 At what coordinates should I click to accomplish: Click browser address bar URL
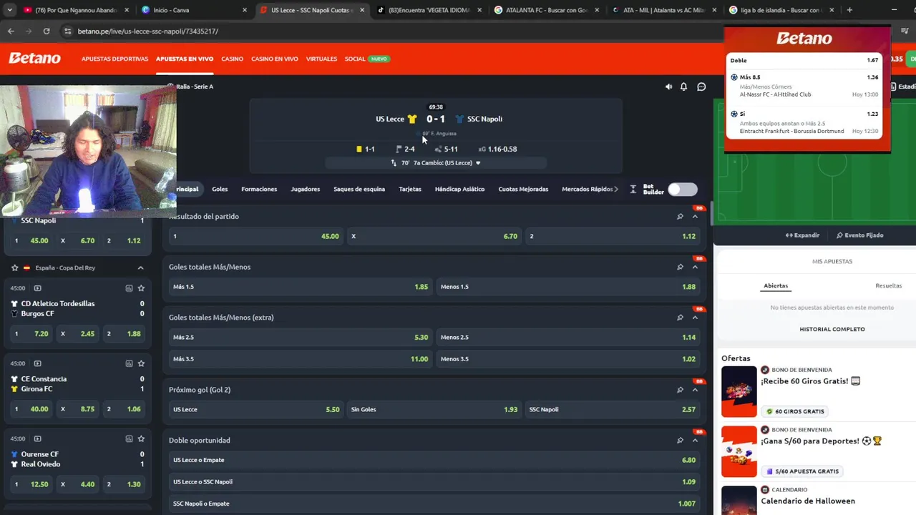click(x=148, y=31)
